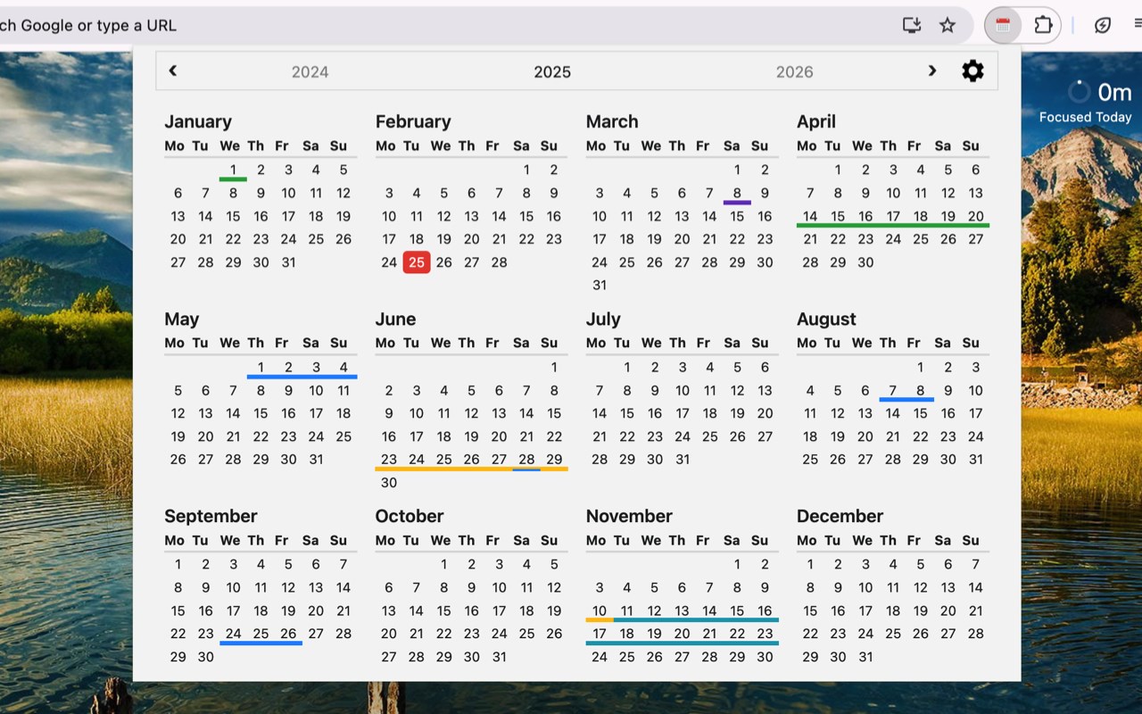The image size is (1142, 714).
Task: Select January 31 in the calendar
Action: coord(288,262)
